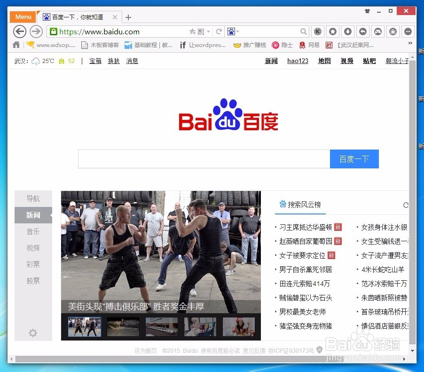The height and width of the screenshot is (372, 424).
Task: Click the gamepad toolbar button
Action: (378, 32)
